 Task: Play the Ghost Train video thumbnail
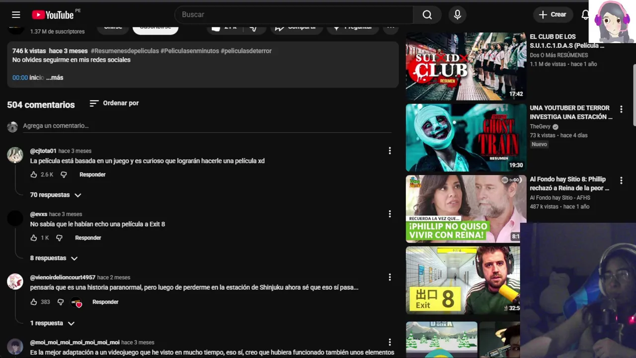pyautogui.click(x=466, y=138)
